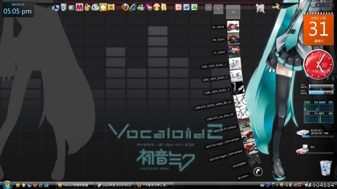Open the 09_10241 image

[x=233, y=39]
